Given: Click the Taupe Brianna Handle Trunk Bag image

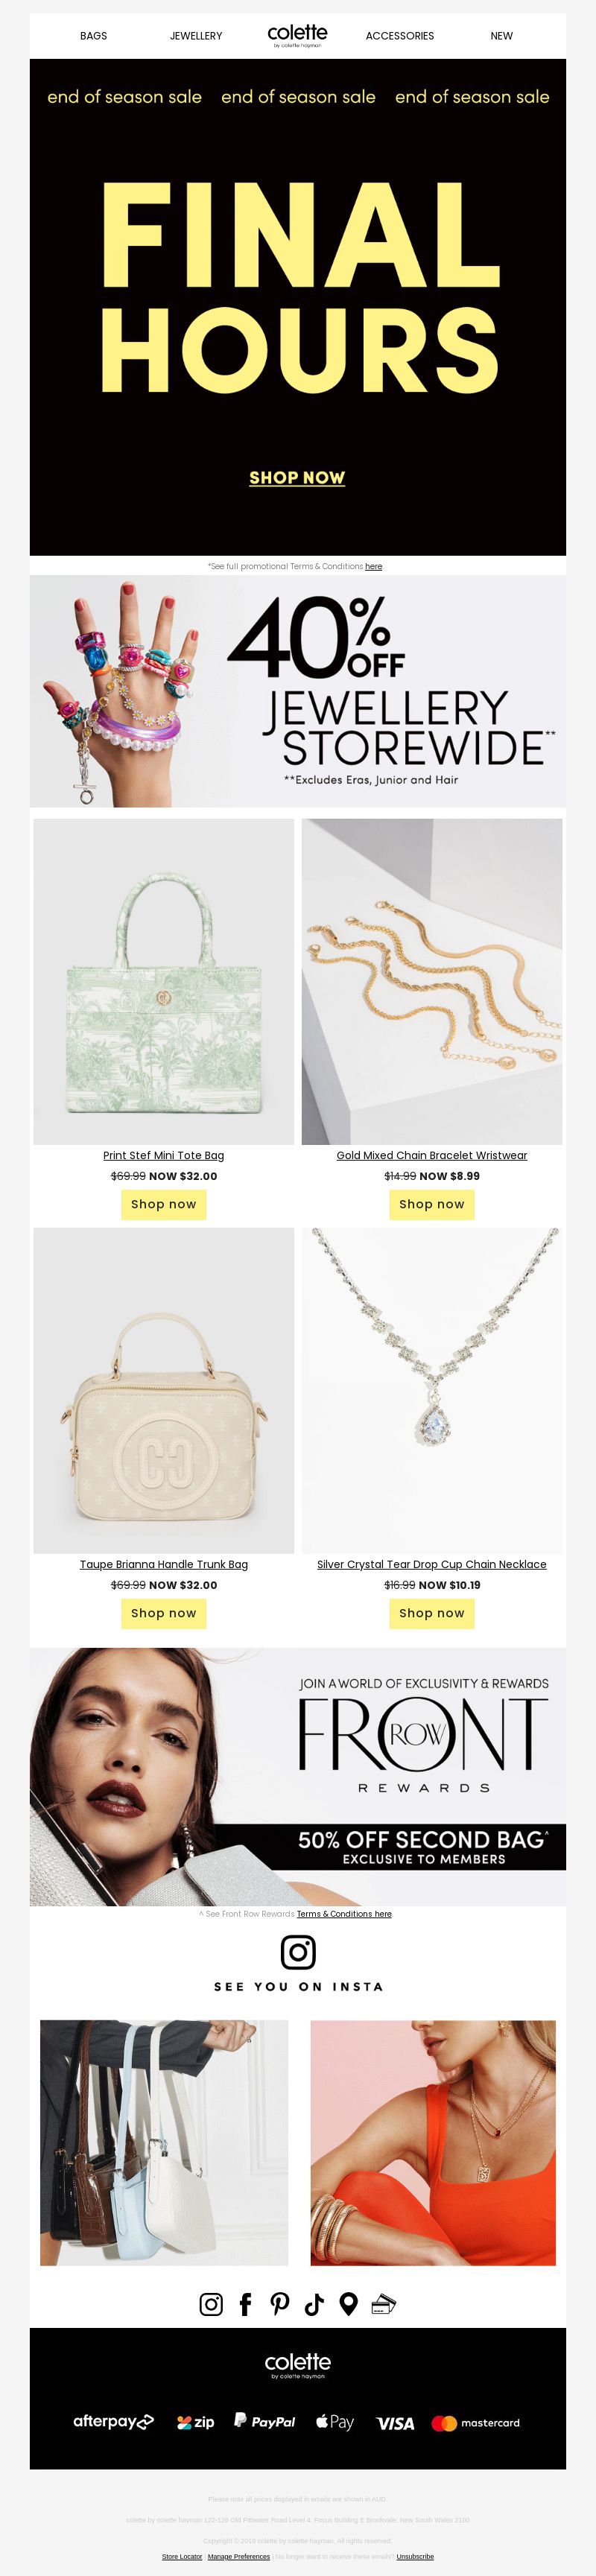Looking at the screenshot, I should pos(164,1390).
